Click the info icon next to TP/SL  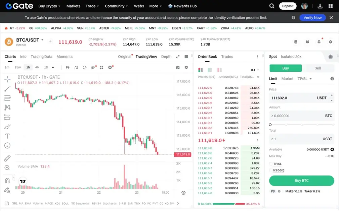pos(332,79)
